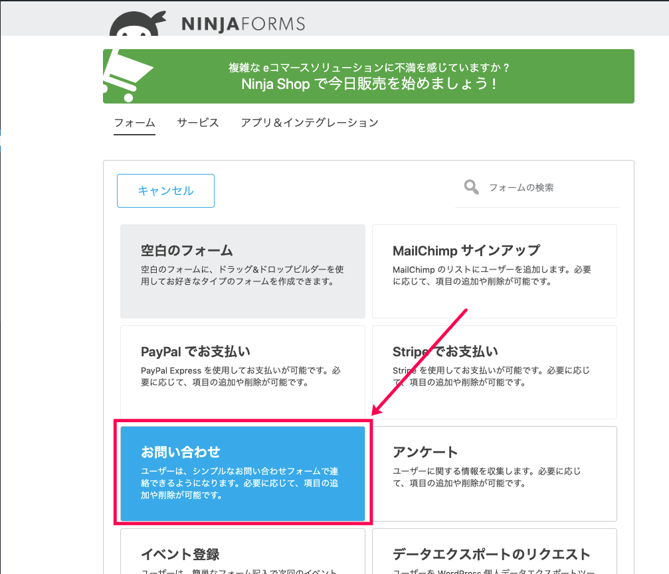Choose the MailChimp サインアップ template
The width and height of the screenshot is (669, 574).
pos(494,271)
